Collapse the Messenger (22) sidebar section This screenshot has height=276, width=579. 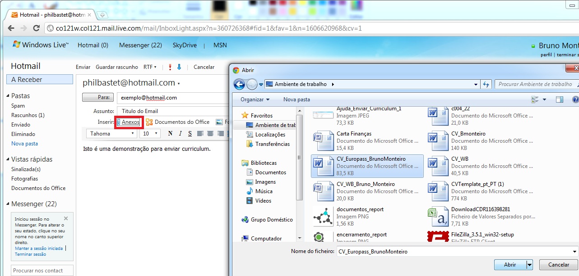pos(8,204)
